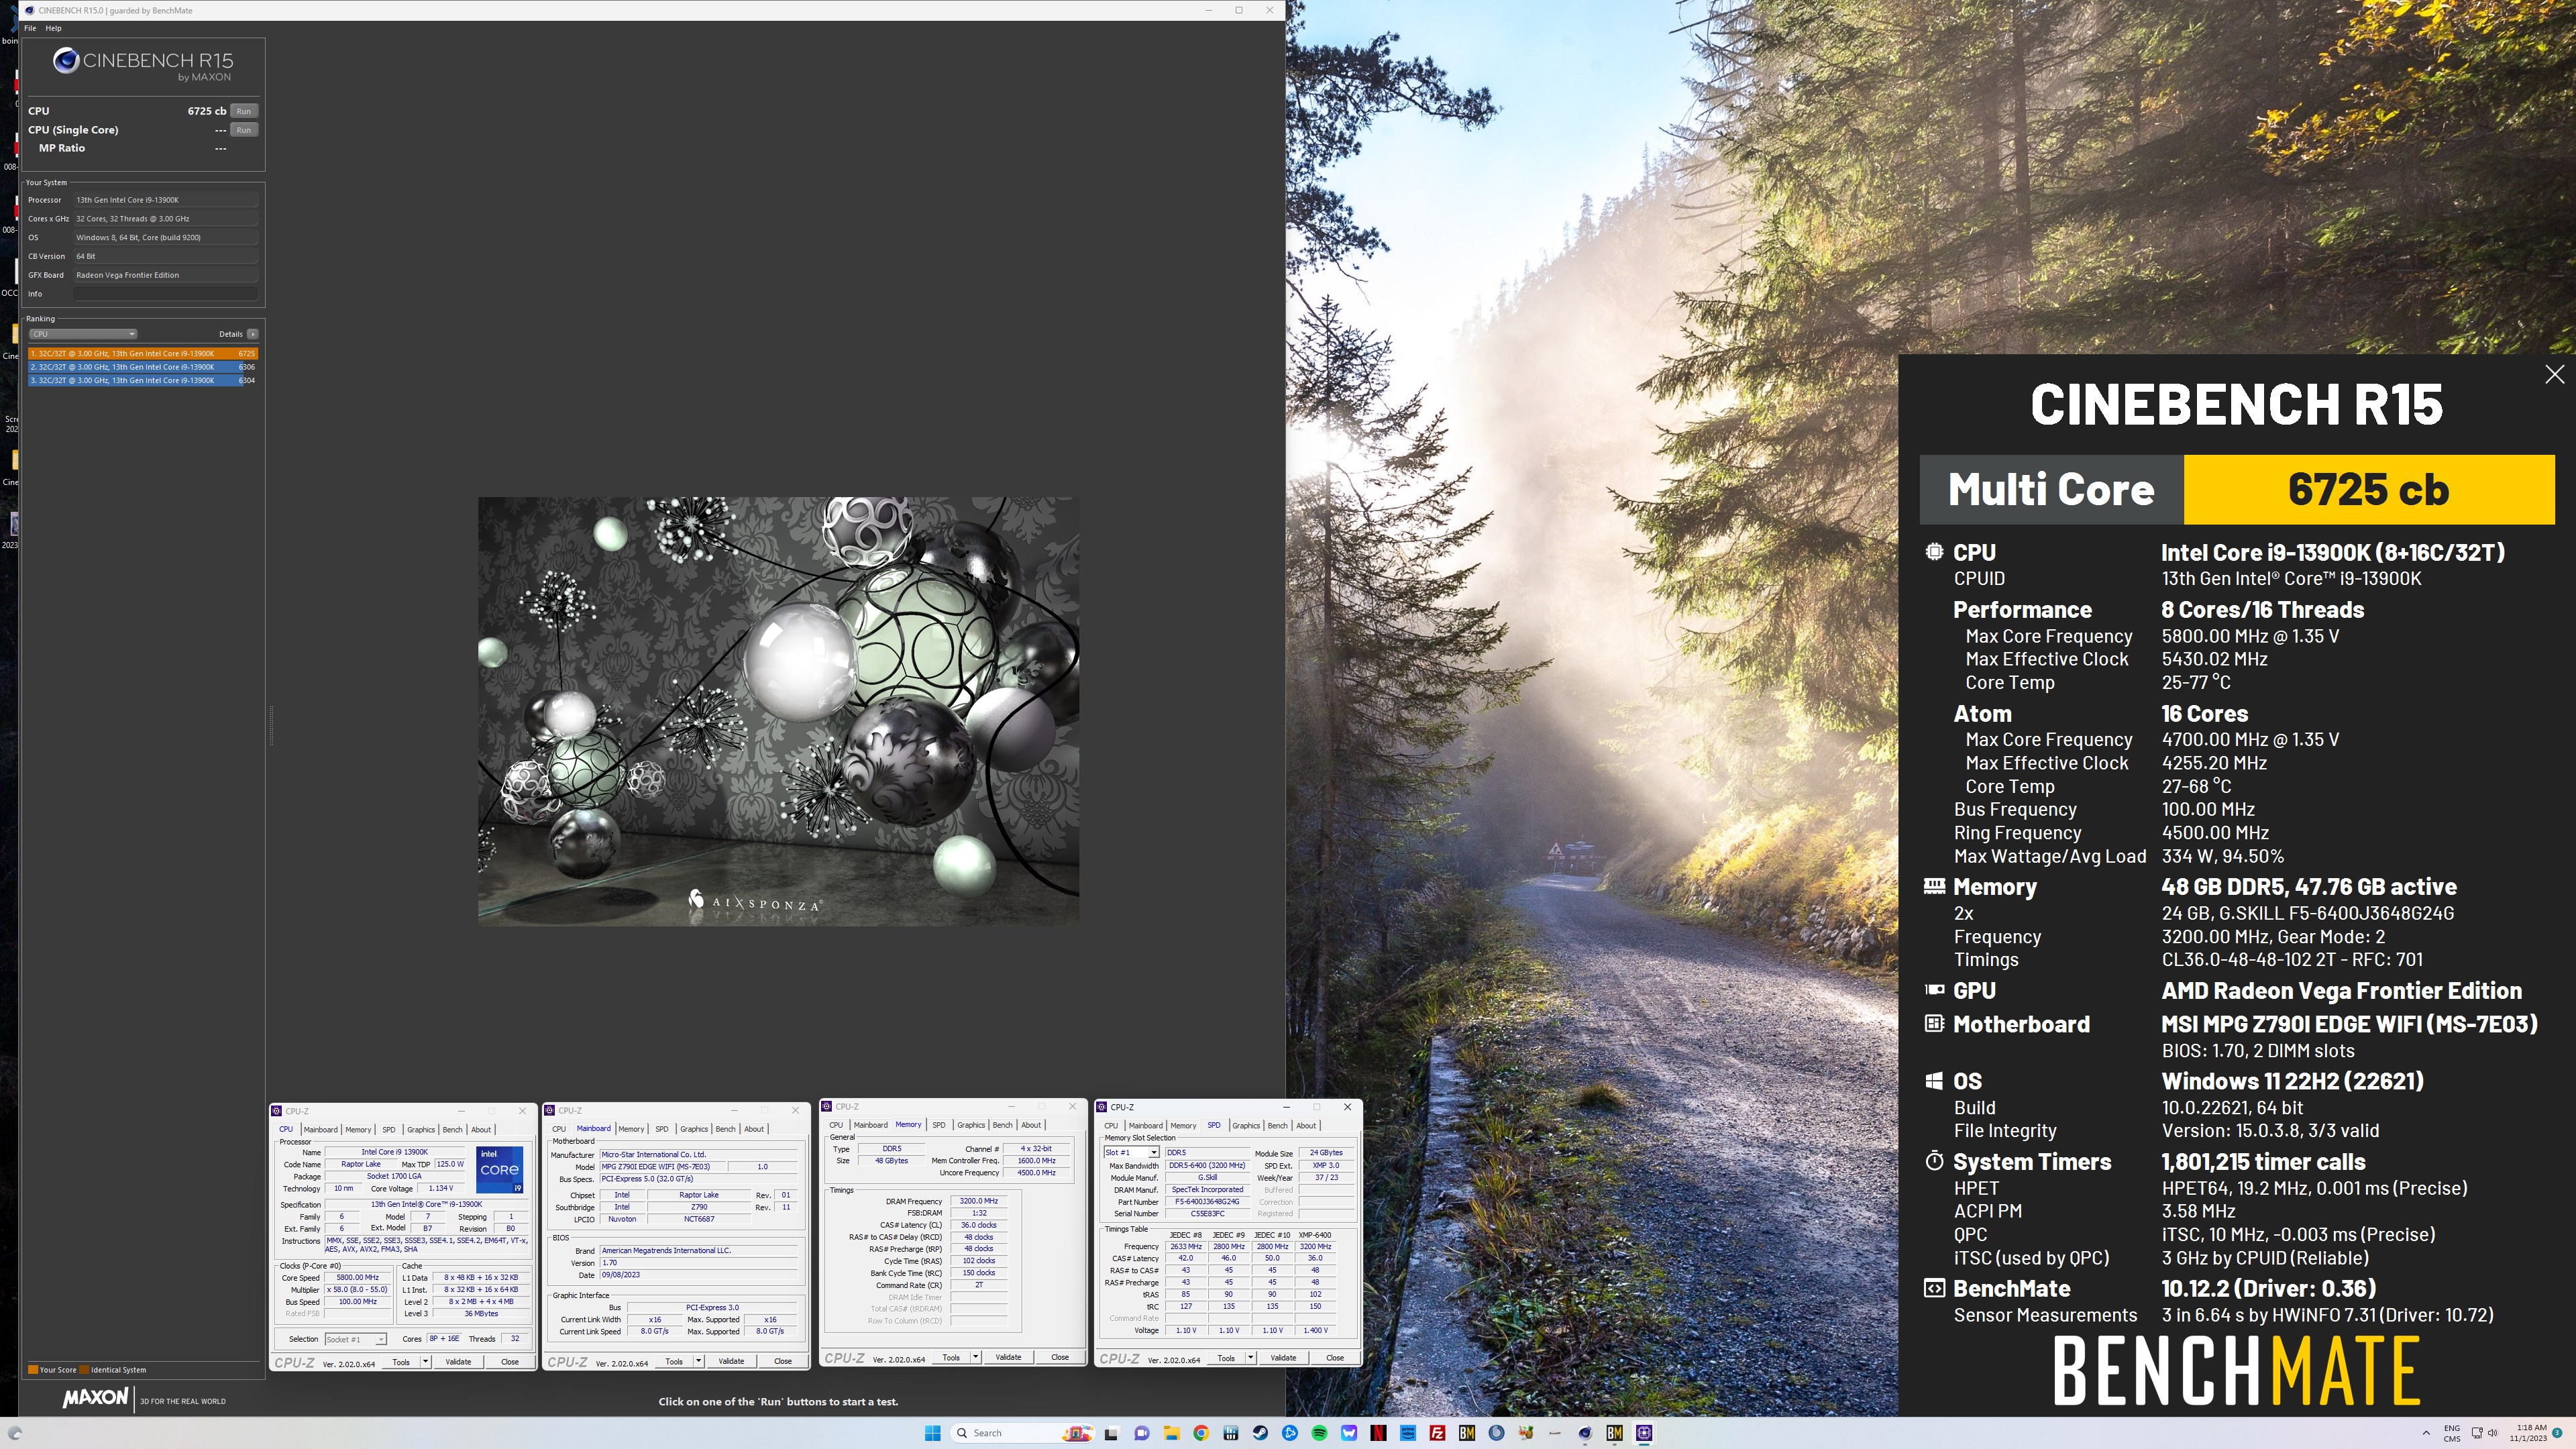Launch File Explorer from taskbar
The height and width of the screenshot is (1449, 2576).
pyautogui.click(x=1171, y=1433)
